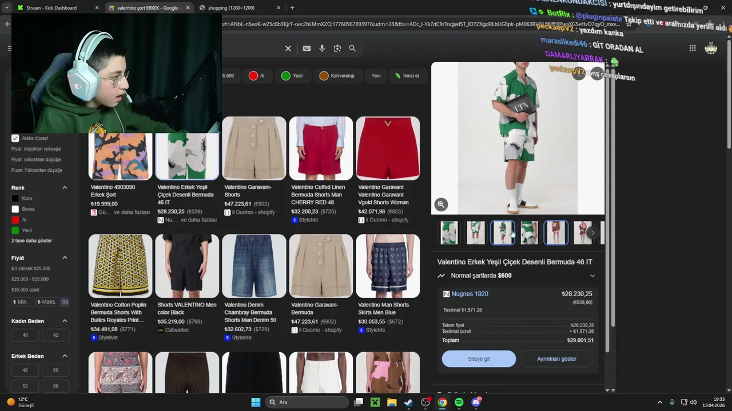Click the magnifying glass search icon
The width and height of the screenshot is (732, 411).
[x=352, y=49]
